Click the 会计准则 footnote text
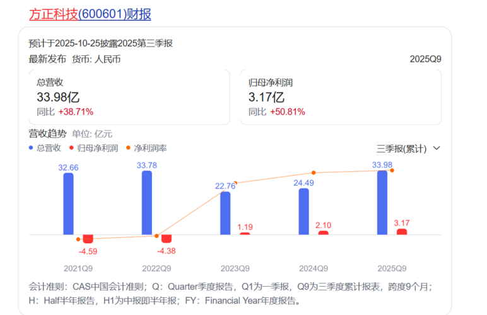 pyautogui.click(x=230, y=294)
